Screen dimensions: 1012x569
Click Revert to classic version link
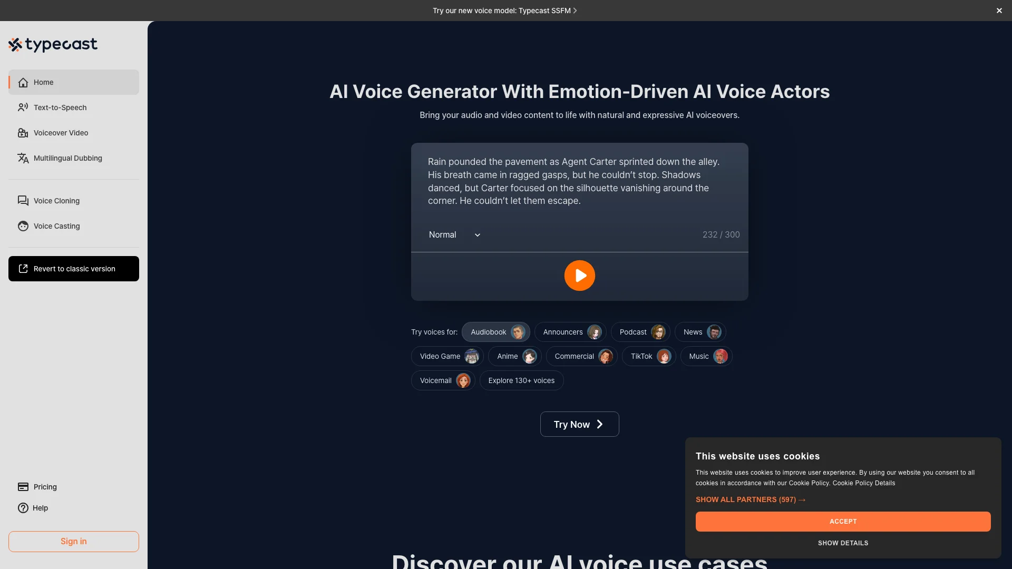click(74, 268)
